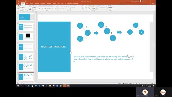Switch to Normal view in status bar
Image resolution: width=172 pixels, height=97 pixels.
click(x=131, y=84)
